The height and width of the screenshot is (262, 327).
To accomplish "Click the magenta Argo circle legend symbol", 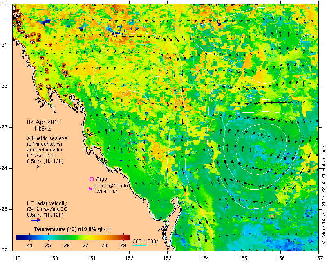I will tap(92, 179).
